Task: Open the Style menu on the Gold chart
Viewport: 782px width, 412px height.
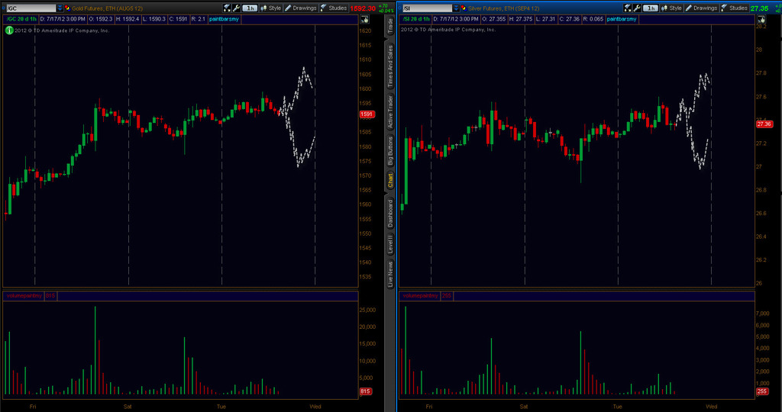Action: pos(271,8)
